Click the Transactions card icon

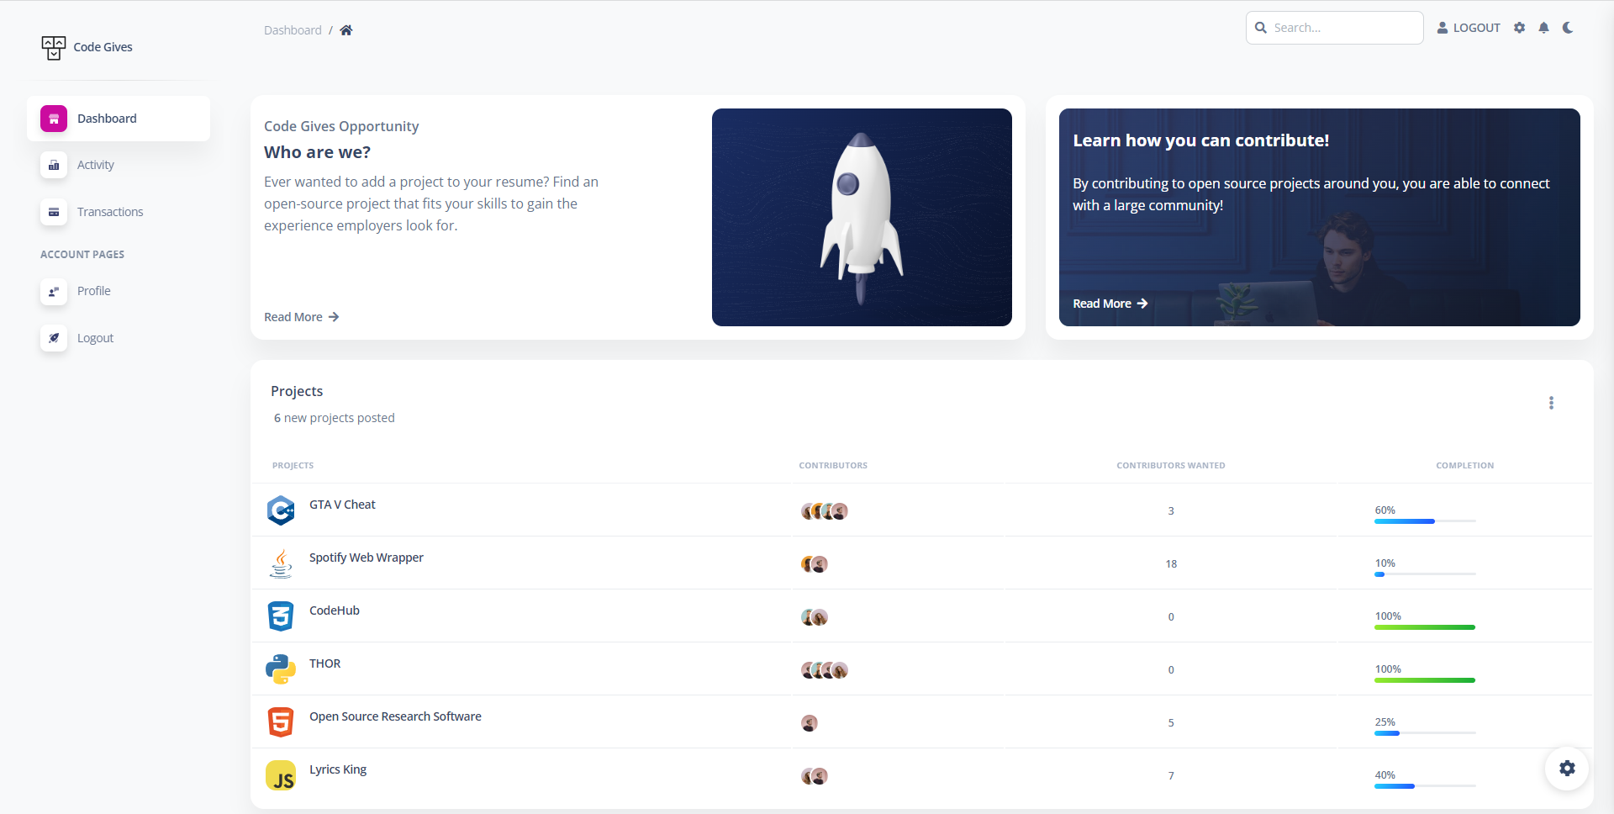pos(54,212)
